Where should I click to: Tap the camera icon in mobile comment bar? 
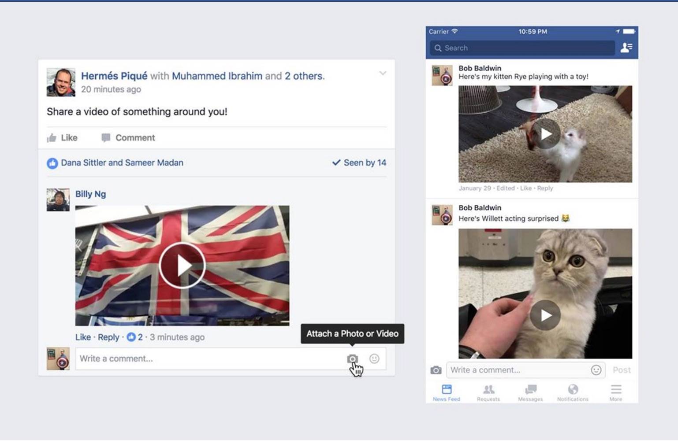pyautogui.click(x=436, y=370)
